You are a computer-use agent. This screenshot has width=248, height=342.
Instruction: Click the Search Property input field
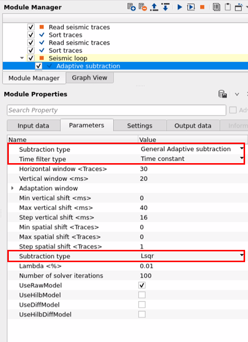117,110
